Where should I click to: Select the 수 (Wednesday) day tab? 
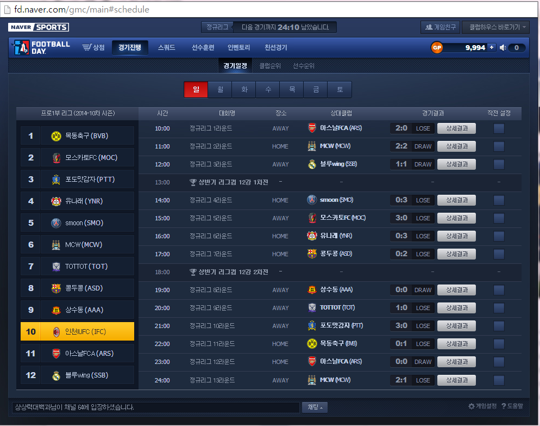pyautogui.click(x=268, y=90)
